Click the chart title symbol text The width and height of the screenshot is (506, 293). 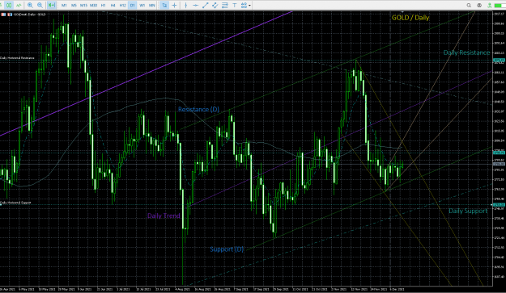tap(30, 15)
